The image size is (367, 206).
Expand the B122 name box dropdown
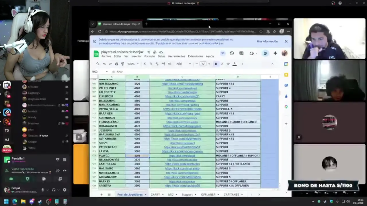(107, 72)
